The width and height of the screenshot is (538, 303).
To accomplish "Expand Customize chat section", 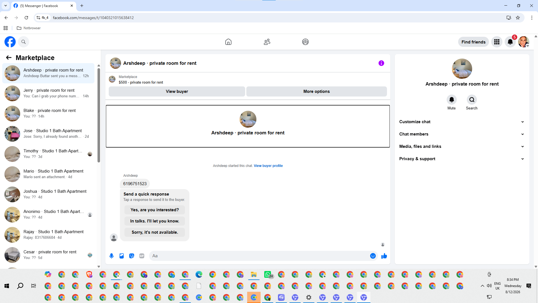I will (462, 122).
